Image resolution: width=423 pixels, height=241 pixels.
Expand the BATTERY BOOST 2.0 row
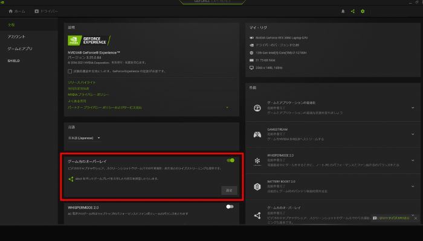coord(413,186)
